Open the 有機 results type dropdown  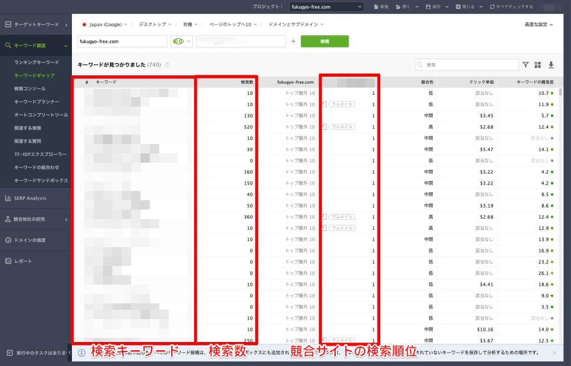tap(190, 25)
